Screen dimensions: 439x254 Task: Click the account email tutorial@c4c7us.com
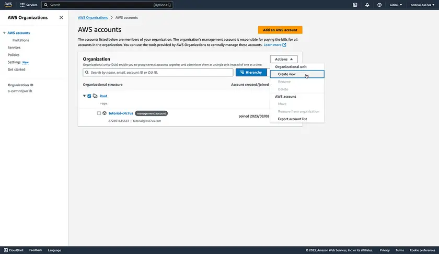click(x=147, y=121)
